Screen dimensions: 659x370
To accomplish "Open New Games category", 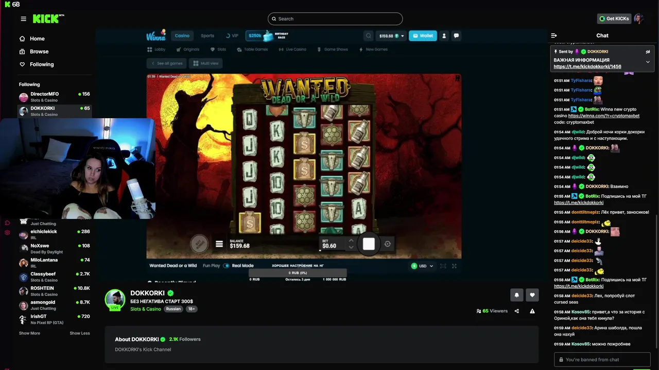I will (373, 49).
